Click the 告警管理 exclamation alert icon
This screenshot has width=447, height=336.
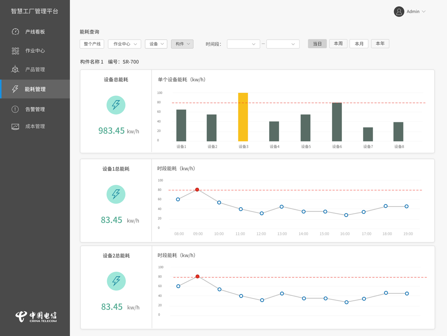click(15, 109)
